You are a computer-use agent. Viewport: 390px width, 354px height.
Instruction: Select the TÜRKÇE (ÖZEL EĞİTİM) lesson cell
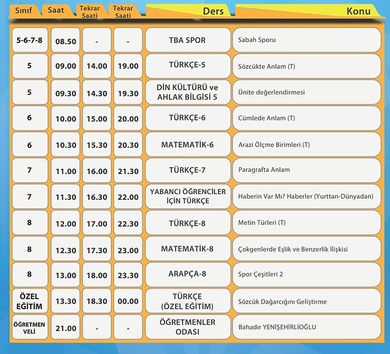click(x=188, y=301)
